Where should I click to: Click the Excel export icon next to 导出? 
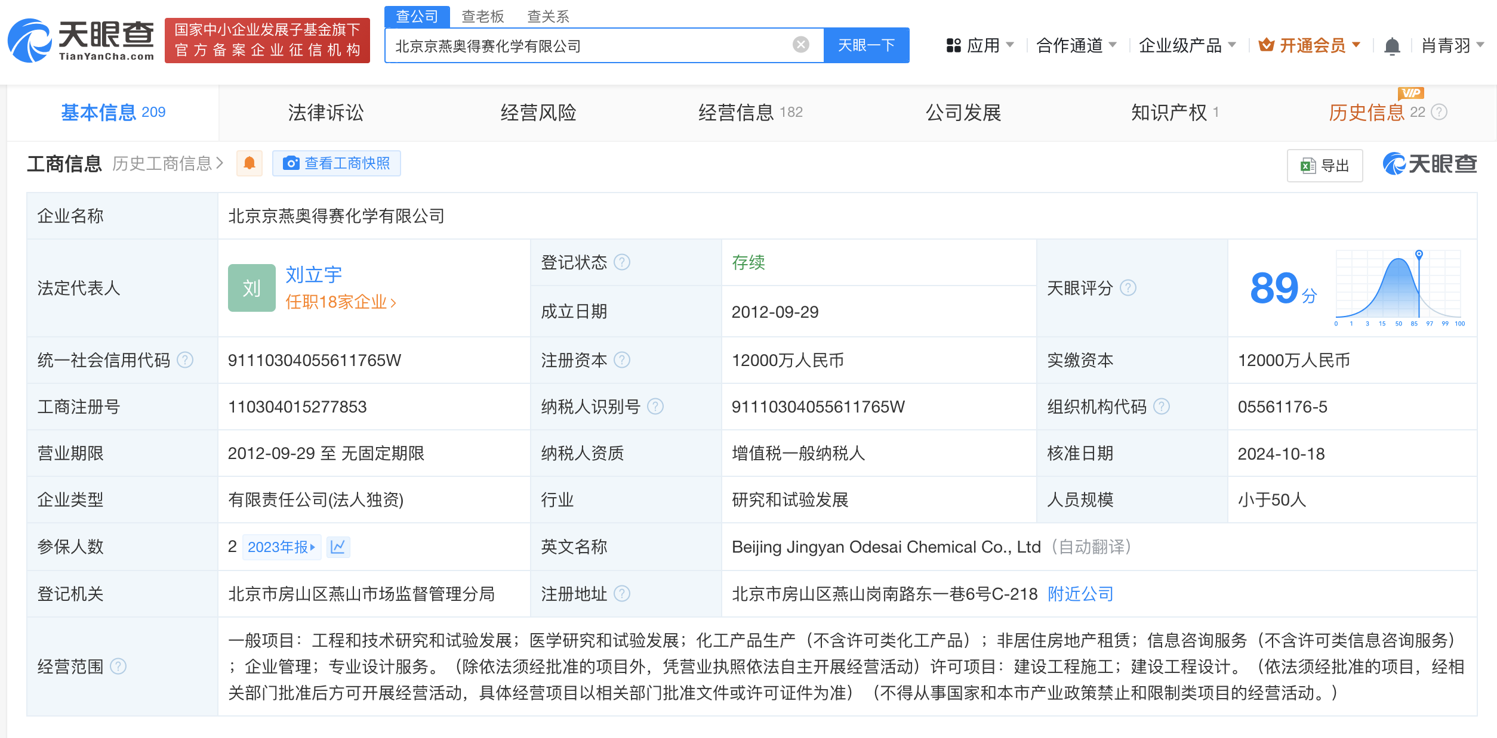pyautogui.click(x=1308, y=166)
